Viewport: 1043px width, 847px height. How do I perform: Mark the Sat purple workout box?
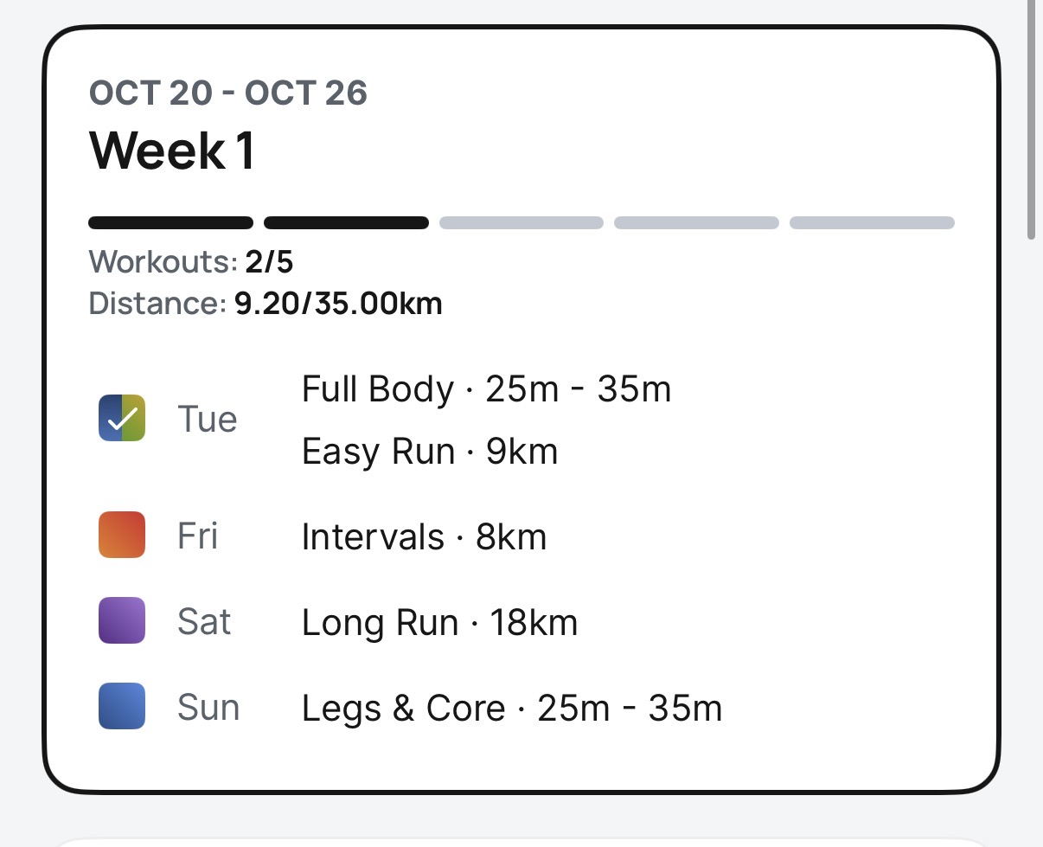click(x=122, y=620)
